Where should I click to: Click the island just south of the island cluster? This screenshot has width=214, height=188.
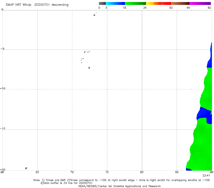(x=89, y=68)
